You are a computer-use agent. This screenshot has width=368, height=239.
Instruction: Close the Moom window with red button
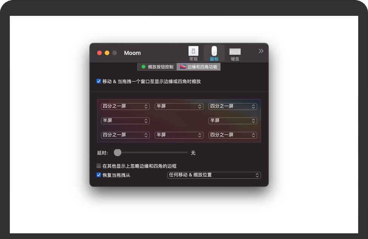pos(100,53)
